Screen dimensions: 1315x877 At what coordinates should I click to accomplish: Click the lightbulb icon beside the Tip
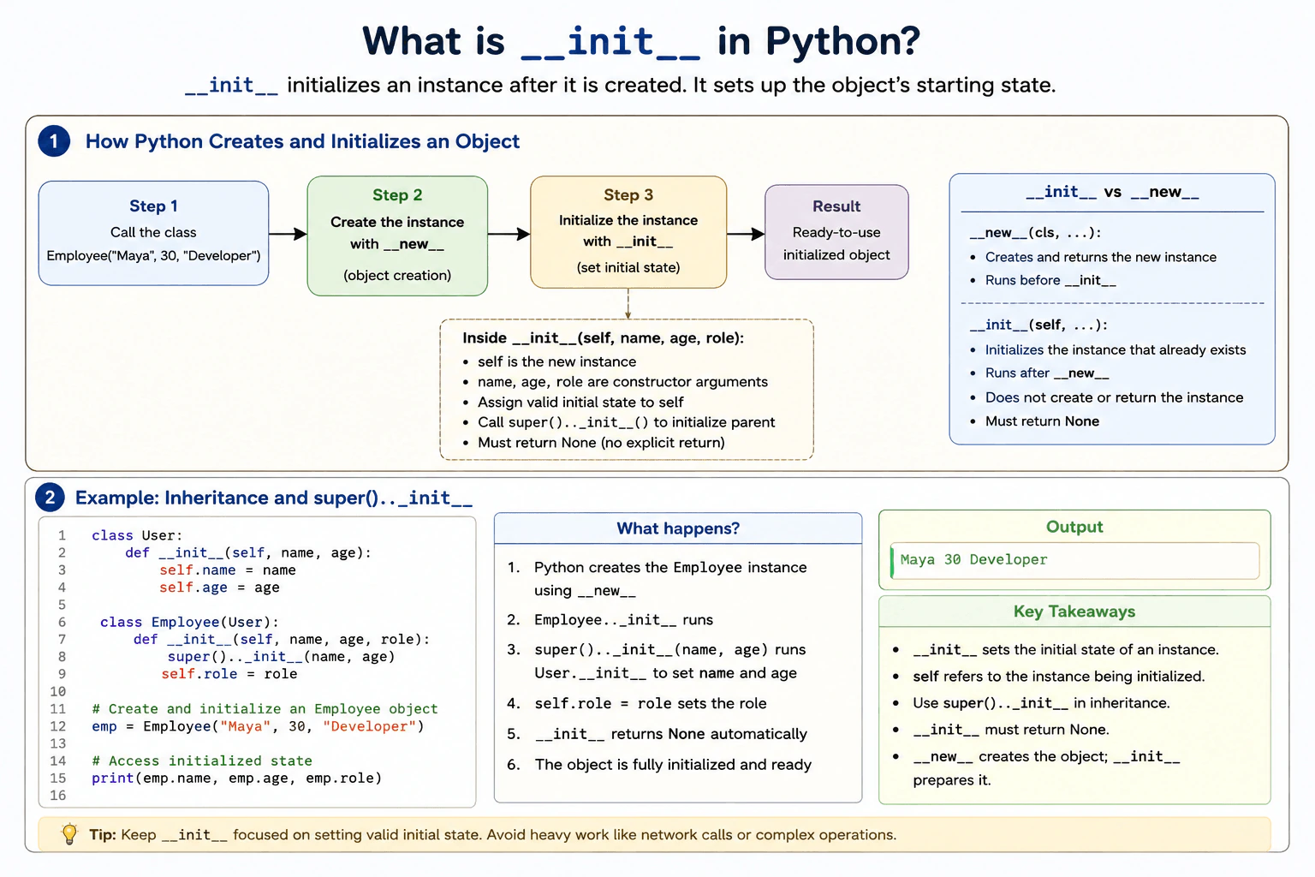click(x=69, y=834)
